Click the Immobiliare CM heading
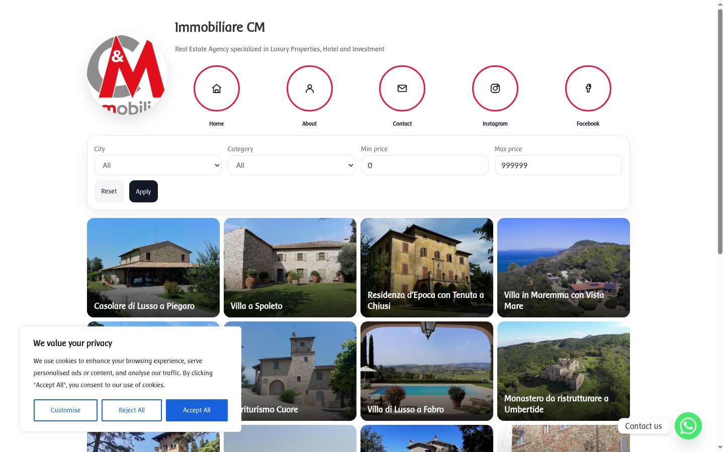The height and width of the screenshot is (452, 724). 220,27
